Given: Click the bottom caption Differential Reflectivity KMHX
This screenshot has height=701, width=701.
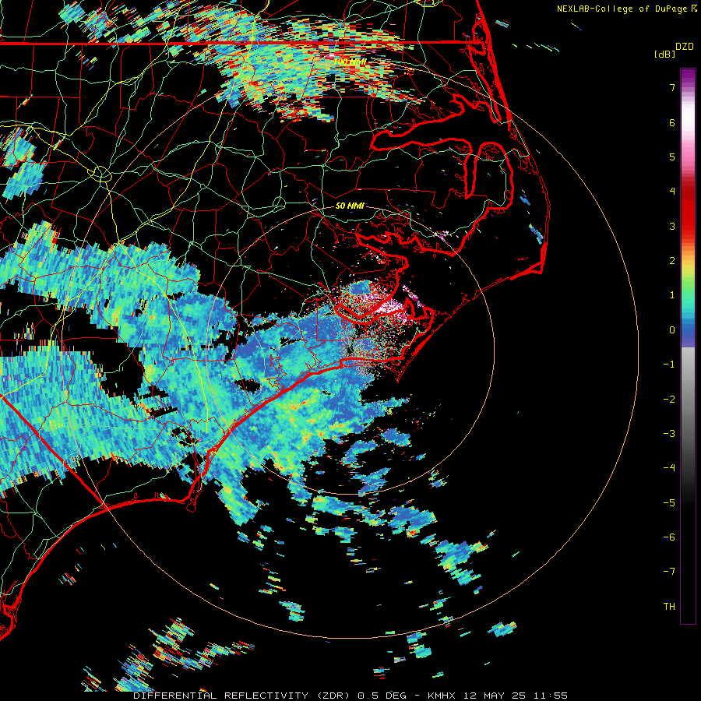Looking at the screenshot, I should [350, 696].
